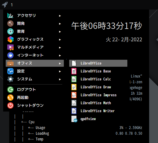
Task: Click the オフィス briefcase icon
Action: [10, 63]
